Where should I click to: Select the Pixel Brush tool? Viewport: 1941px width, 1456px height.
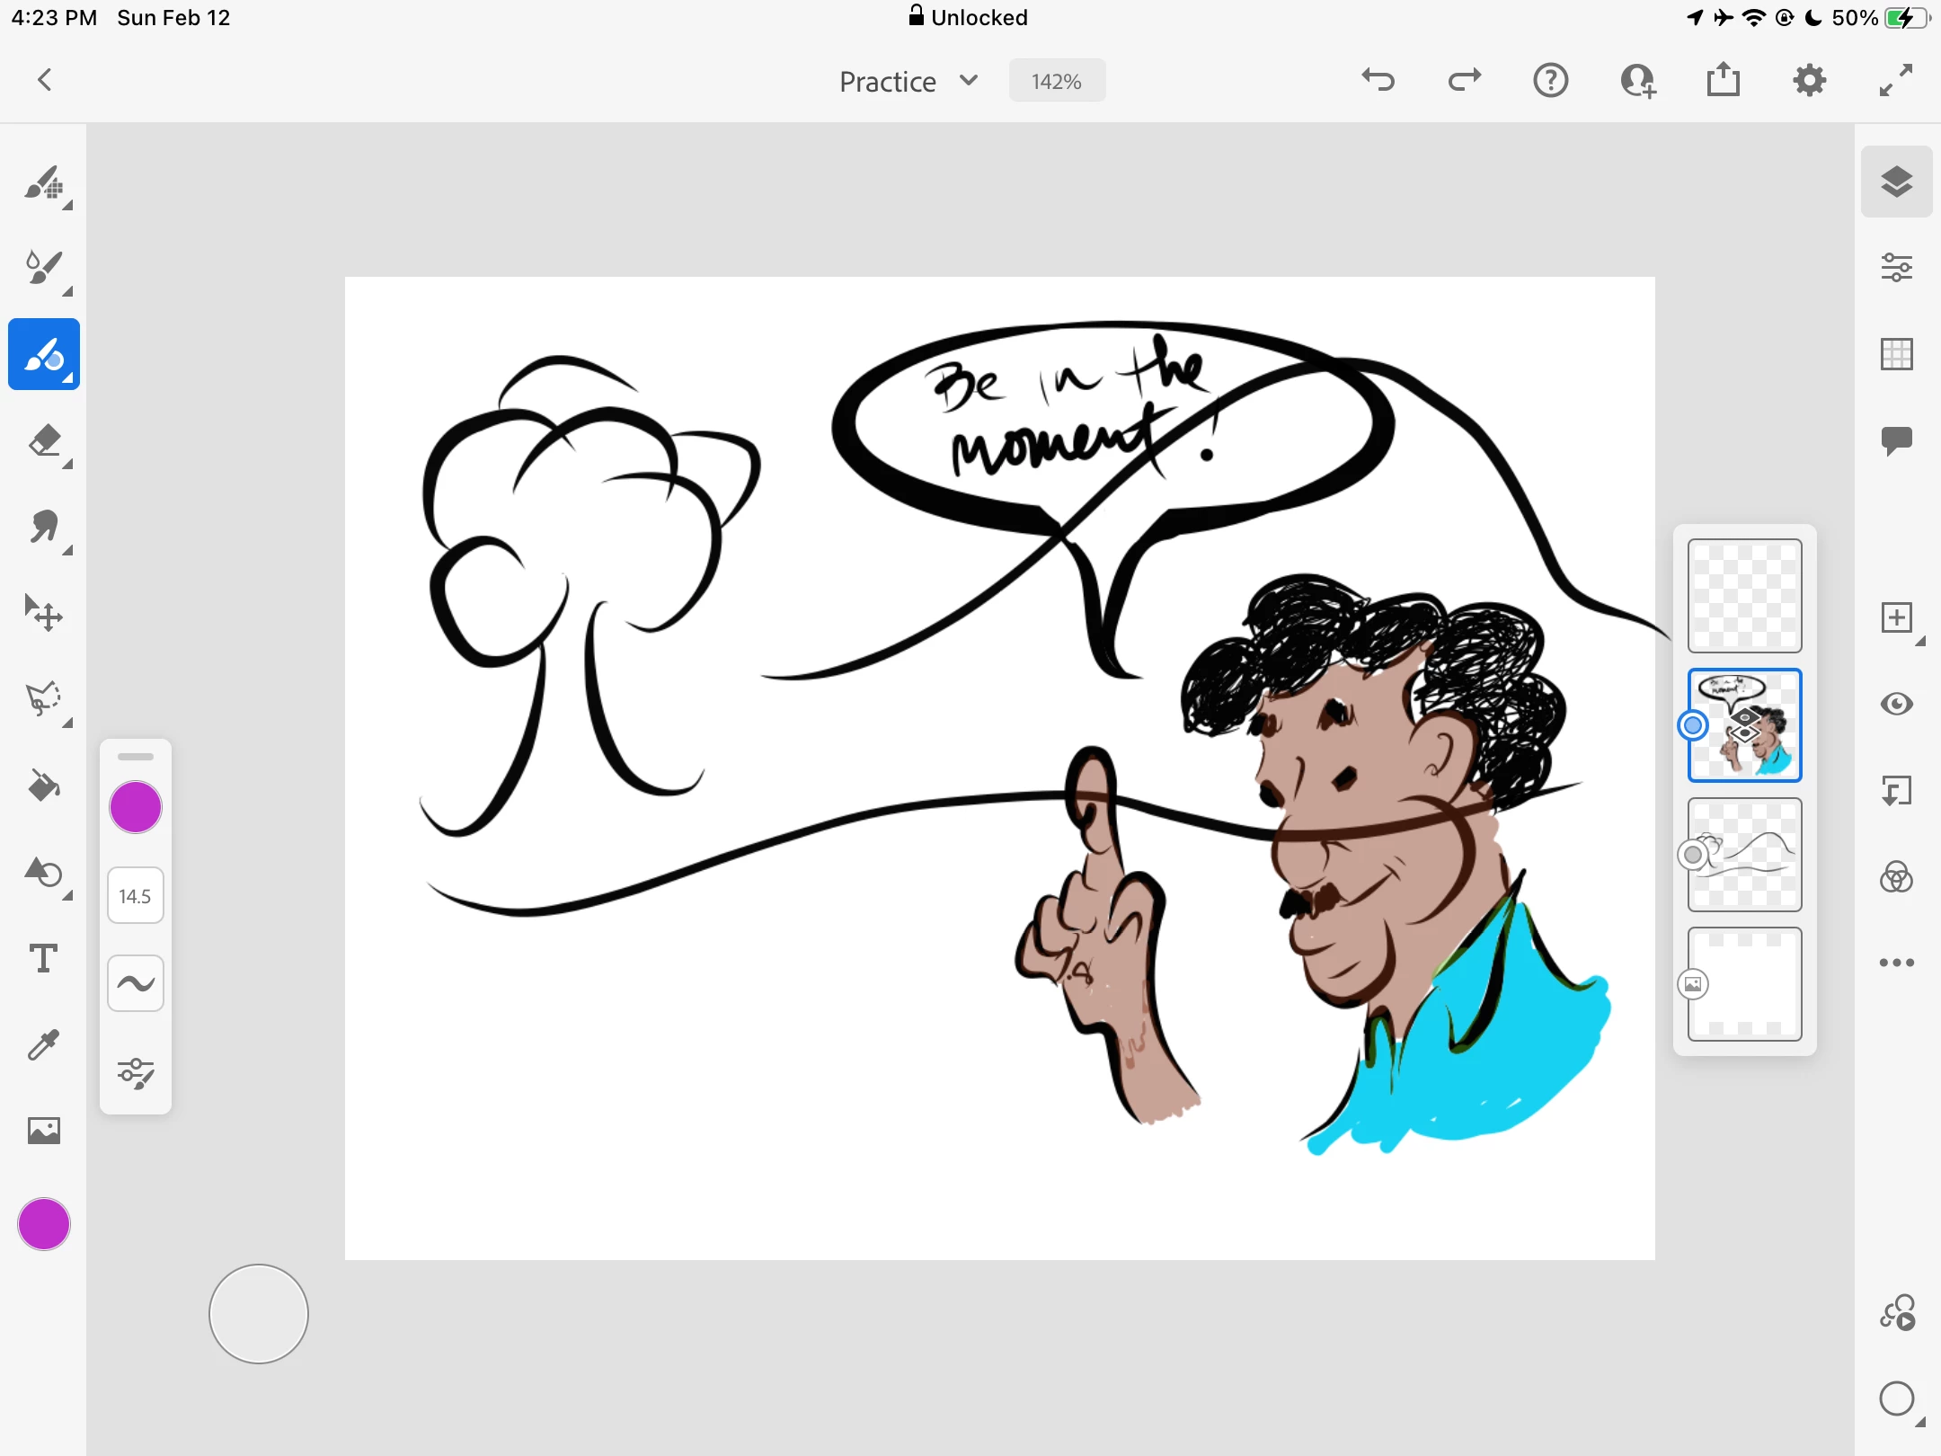(43, 182)
